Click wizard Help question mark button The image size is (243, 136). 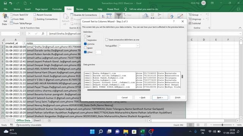click(174, 22)
